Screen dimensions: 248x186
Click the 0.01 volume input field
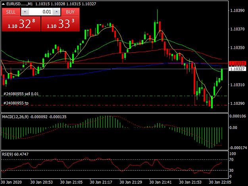[x=41, y=12]
